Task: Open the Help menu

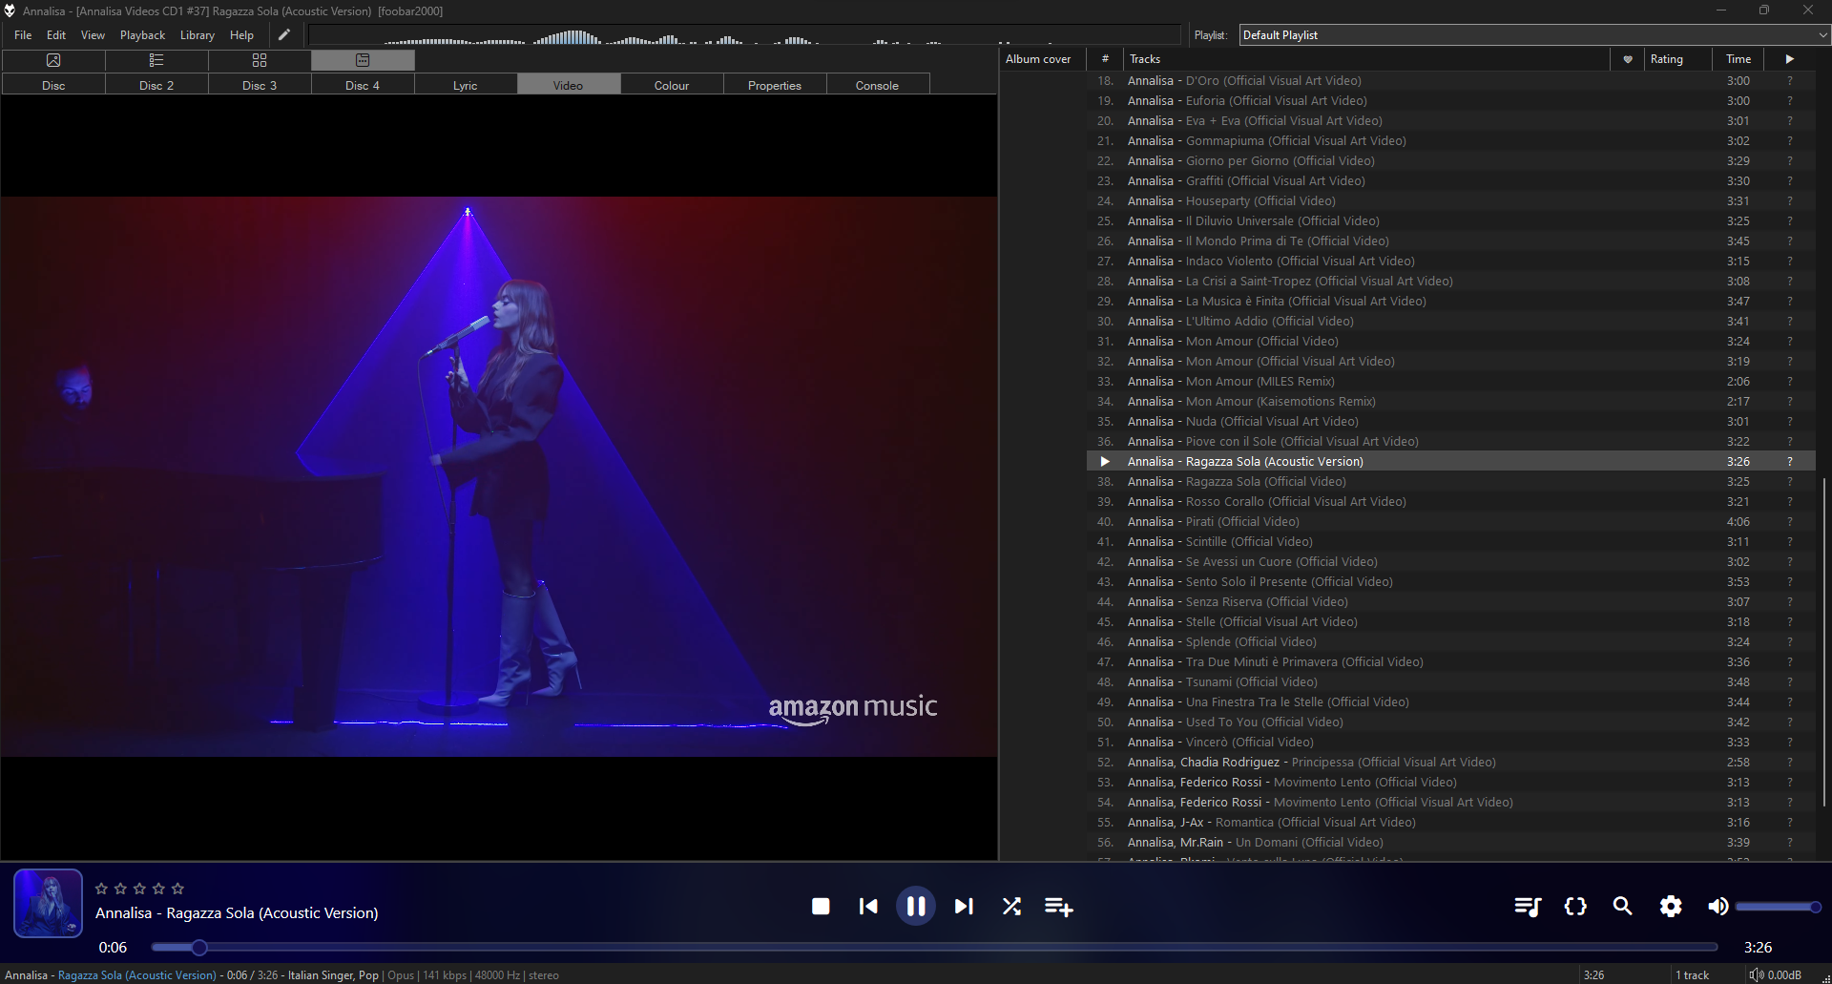Action: pos(241,35)
